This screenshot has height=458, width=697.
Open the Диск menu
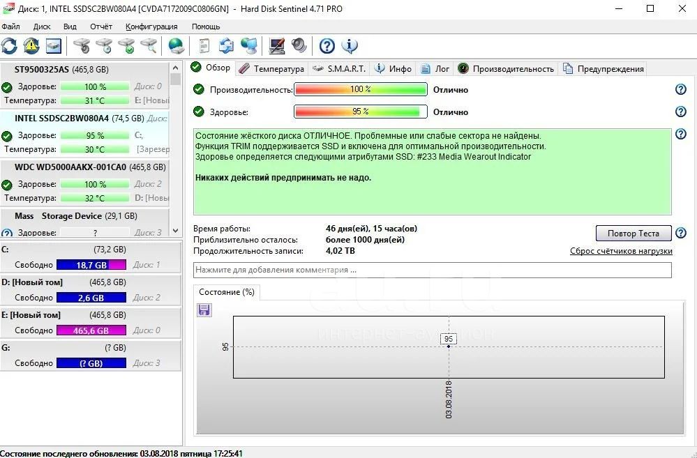(42, 26)
